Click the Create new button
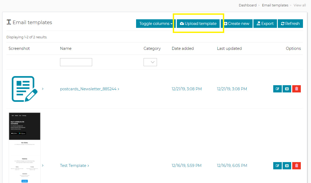Viewport: 311px width, 183px height. [237, 23]
